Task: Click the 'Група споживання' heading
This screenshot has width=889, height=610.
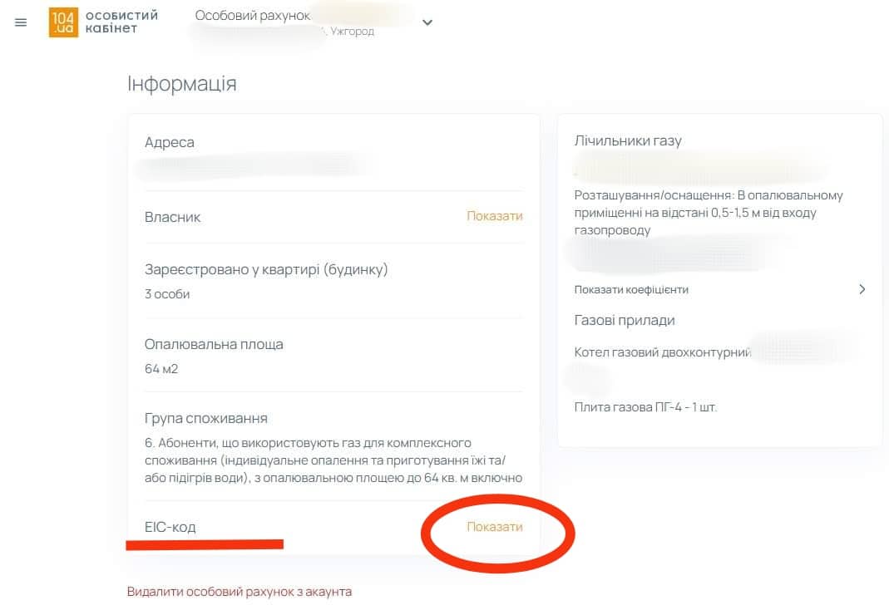Action: pyautogui.click(x=206, y=418)
